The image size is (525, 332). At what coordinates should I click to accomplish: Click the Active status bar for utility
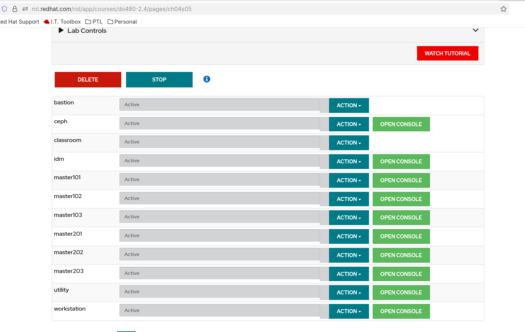220,292
